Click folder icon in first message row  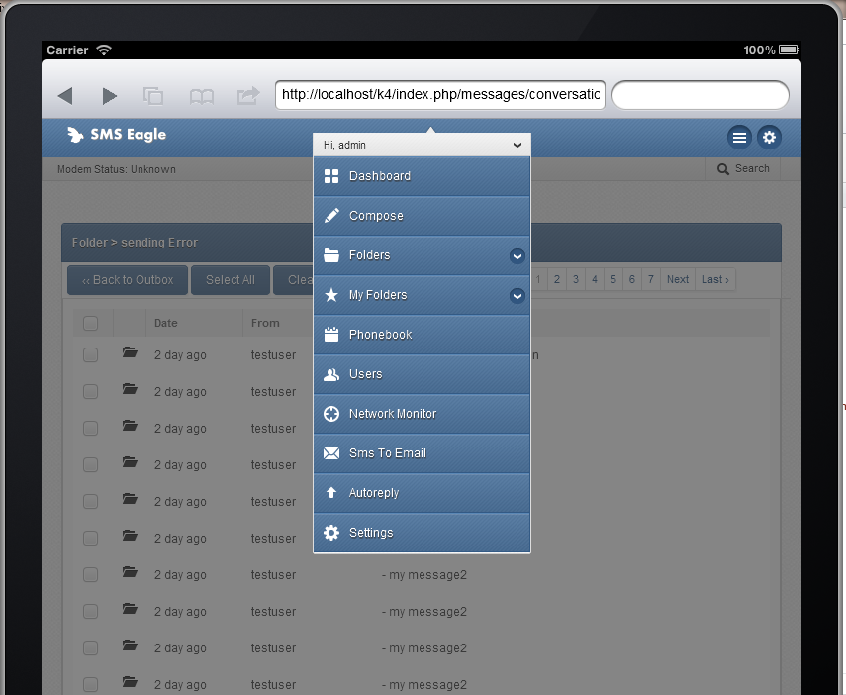click(130, 352)
